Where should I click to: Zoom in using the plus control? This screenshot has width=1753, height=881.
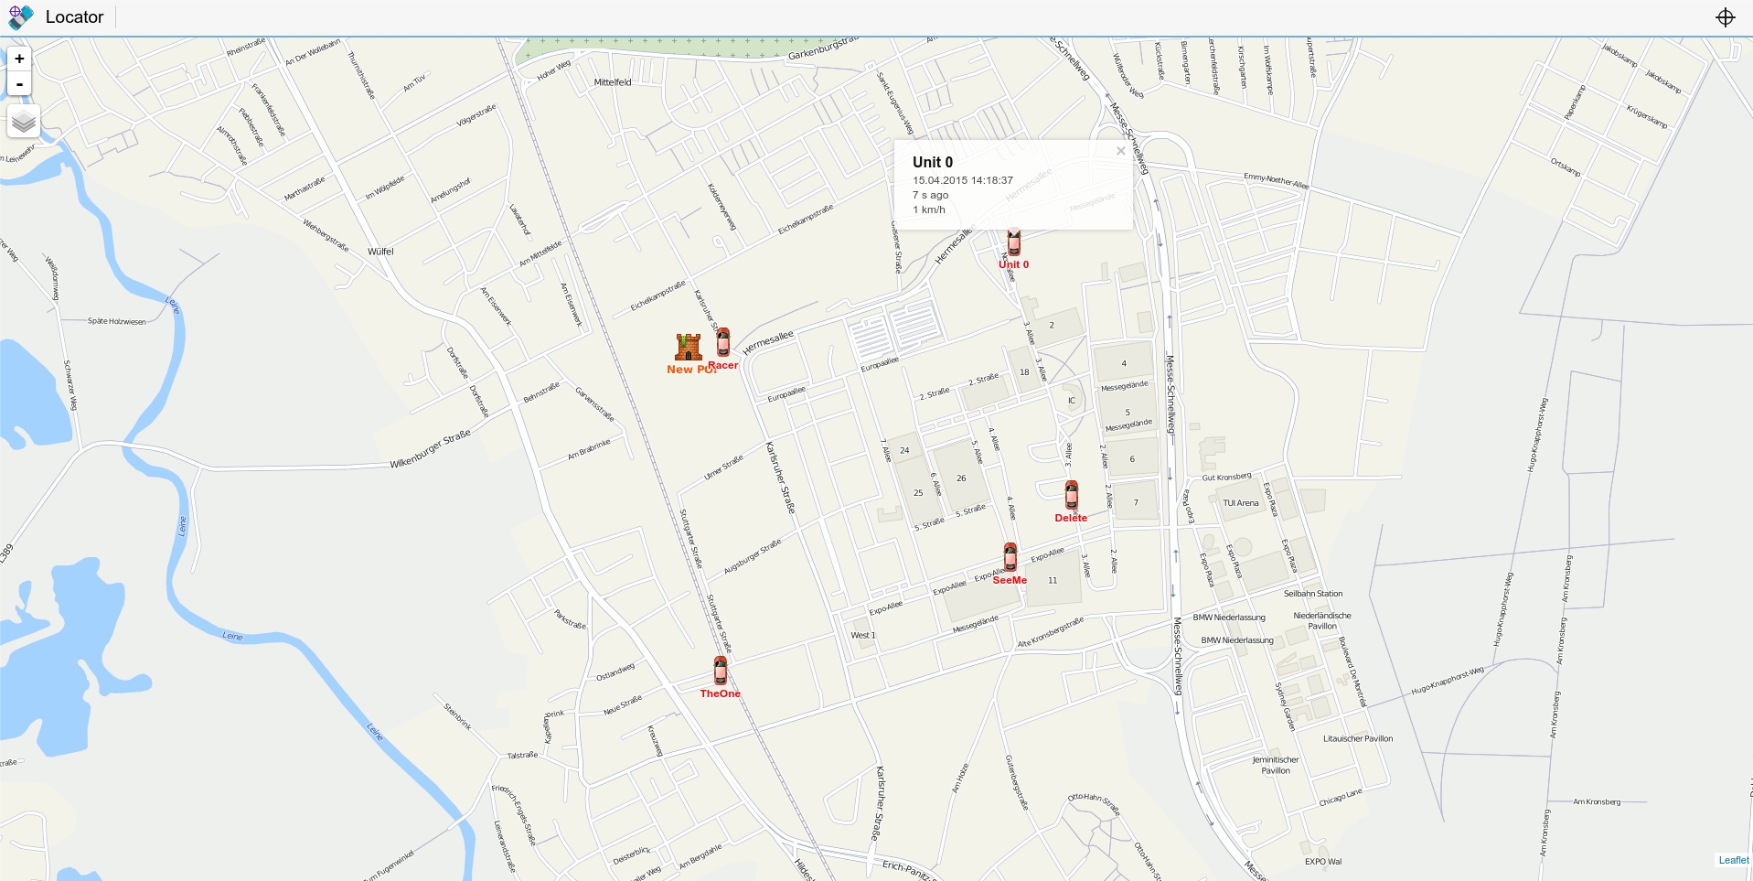coord(19,58)
